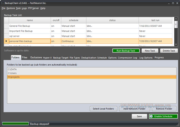Viewport: 180px width, 127px height.
Task: Click the Remove Folder button
Action: [x=164, y=109]
